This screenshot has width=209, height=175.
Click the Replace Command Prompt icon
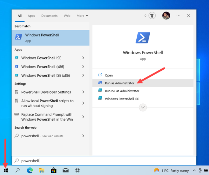[x=17, y=114]
